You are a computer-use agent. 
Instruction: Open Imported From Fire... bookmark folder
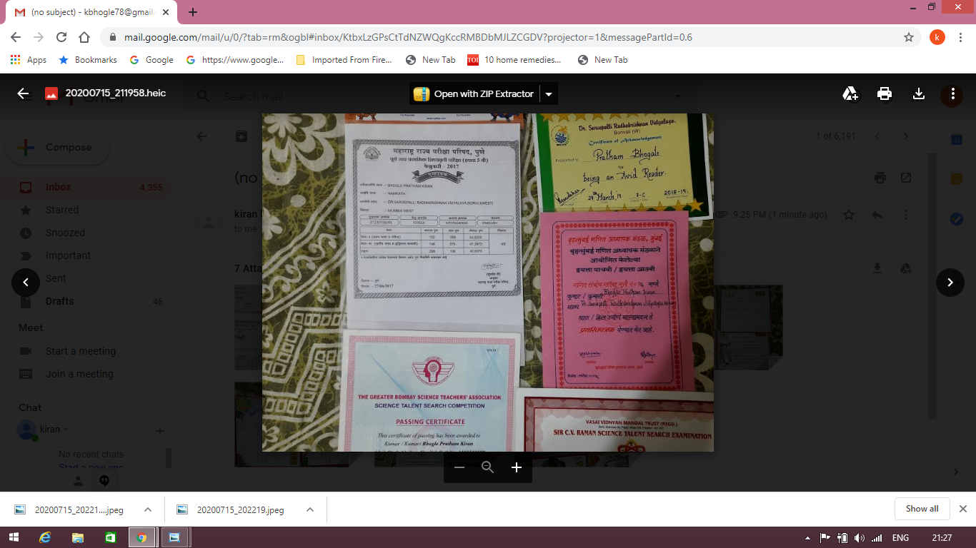(x=344, y=60)
